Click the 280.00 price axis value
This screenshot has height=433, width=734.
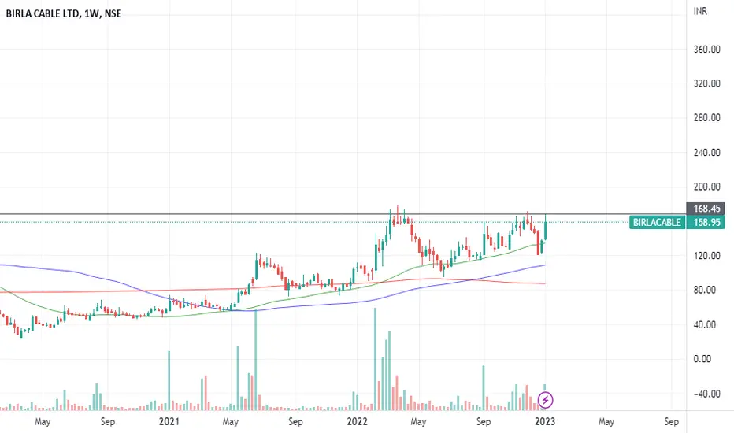[706, 117]
